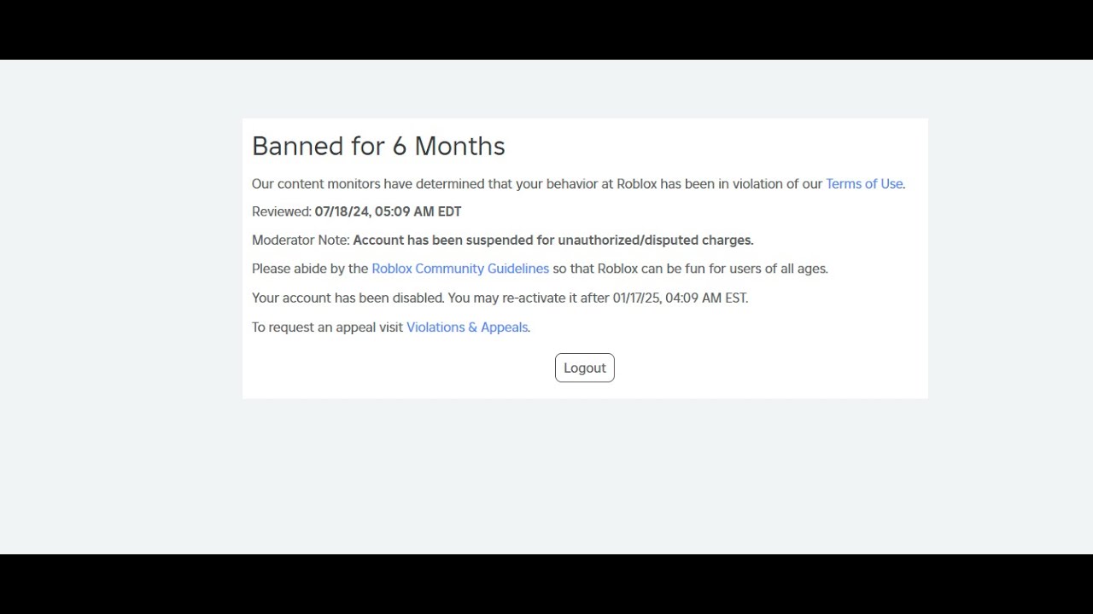Open Roblox Community Guidelines link
The width and height of the screenshot is (1093, 614).
[460, 269]
